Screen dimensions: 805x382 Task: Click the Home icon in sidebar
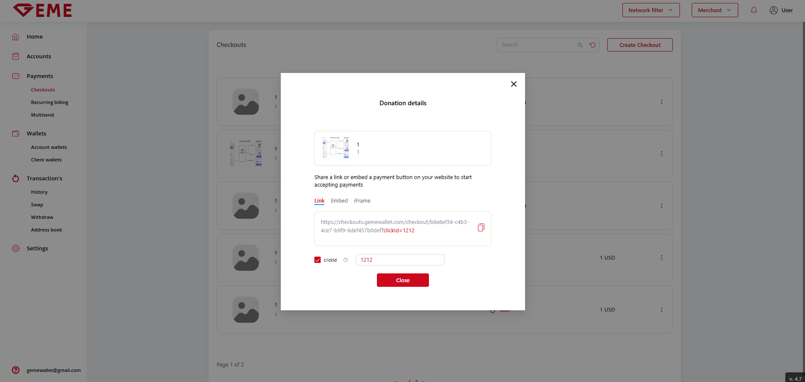16,37
